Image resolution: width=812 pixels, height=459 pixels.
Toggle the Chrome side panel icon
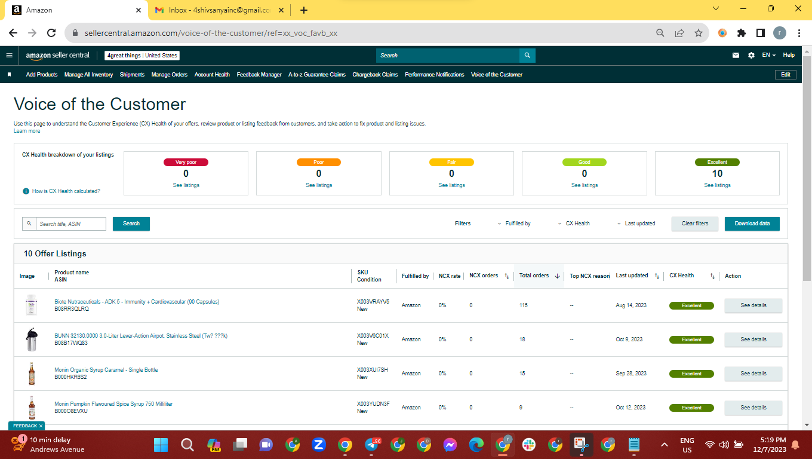(x=761, y=33)
